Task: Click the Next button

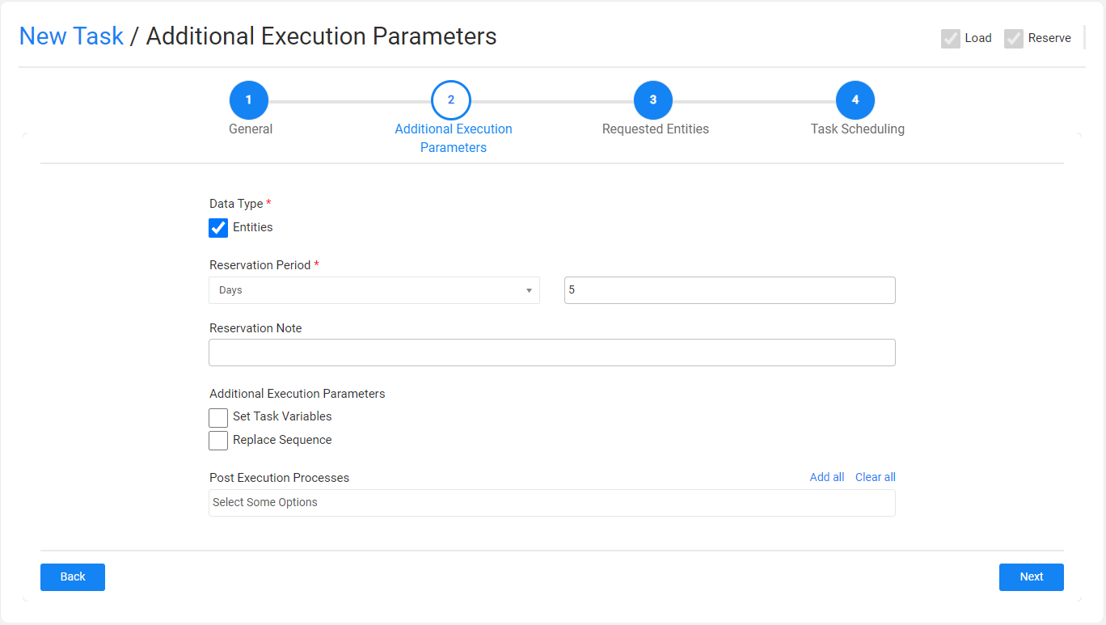Action: click(x=1032, y=577)
